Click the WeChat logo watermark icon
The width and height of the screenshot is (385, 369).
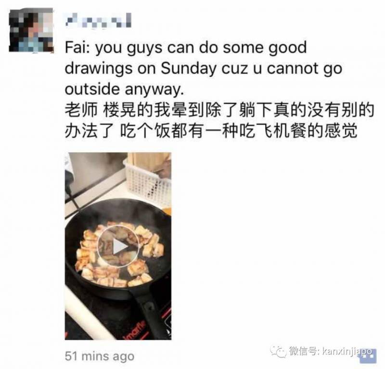[x=279, y=352]
